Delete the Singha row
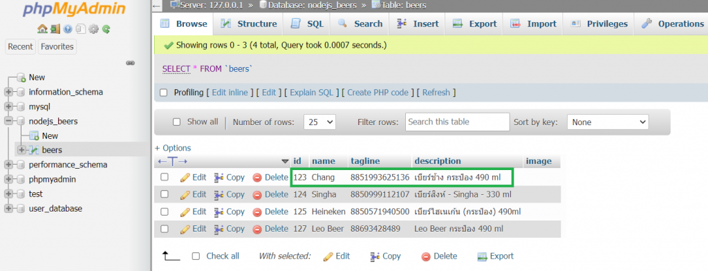Image resolution: width=708 pixels, height=271 pixels. [270, 195]
